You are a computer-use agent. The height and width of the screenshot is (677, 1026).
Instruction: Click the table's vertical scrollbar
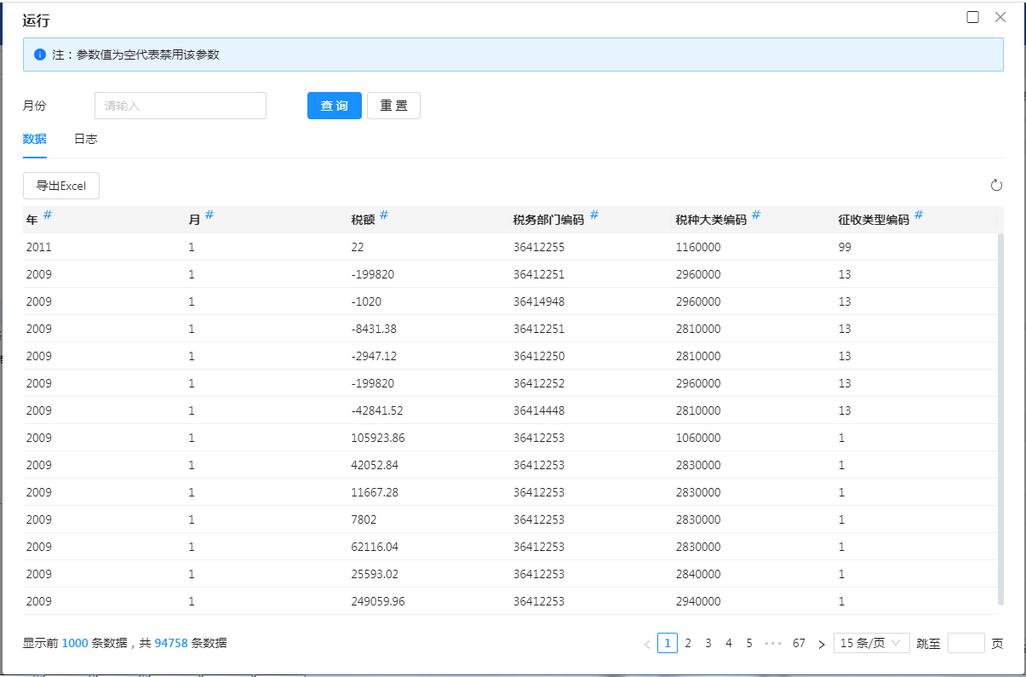pos(1000,417)
